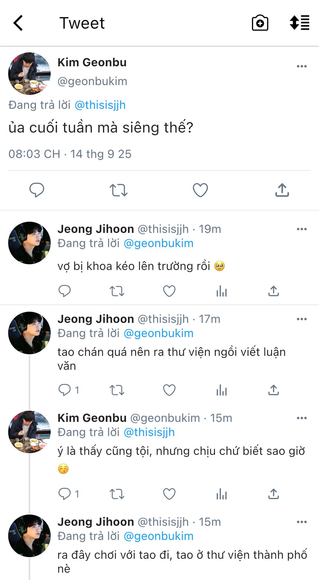Image resolution: width=319 pixels, height=580 pixels.
Task: Open Kim Geonbu's profile picture on main tweet
Action: [29, 73]
